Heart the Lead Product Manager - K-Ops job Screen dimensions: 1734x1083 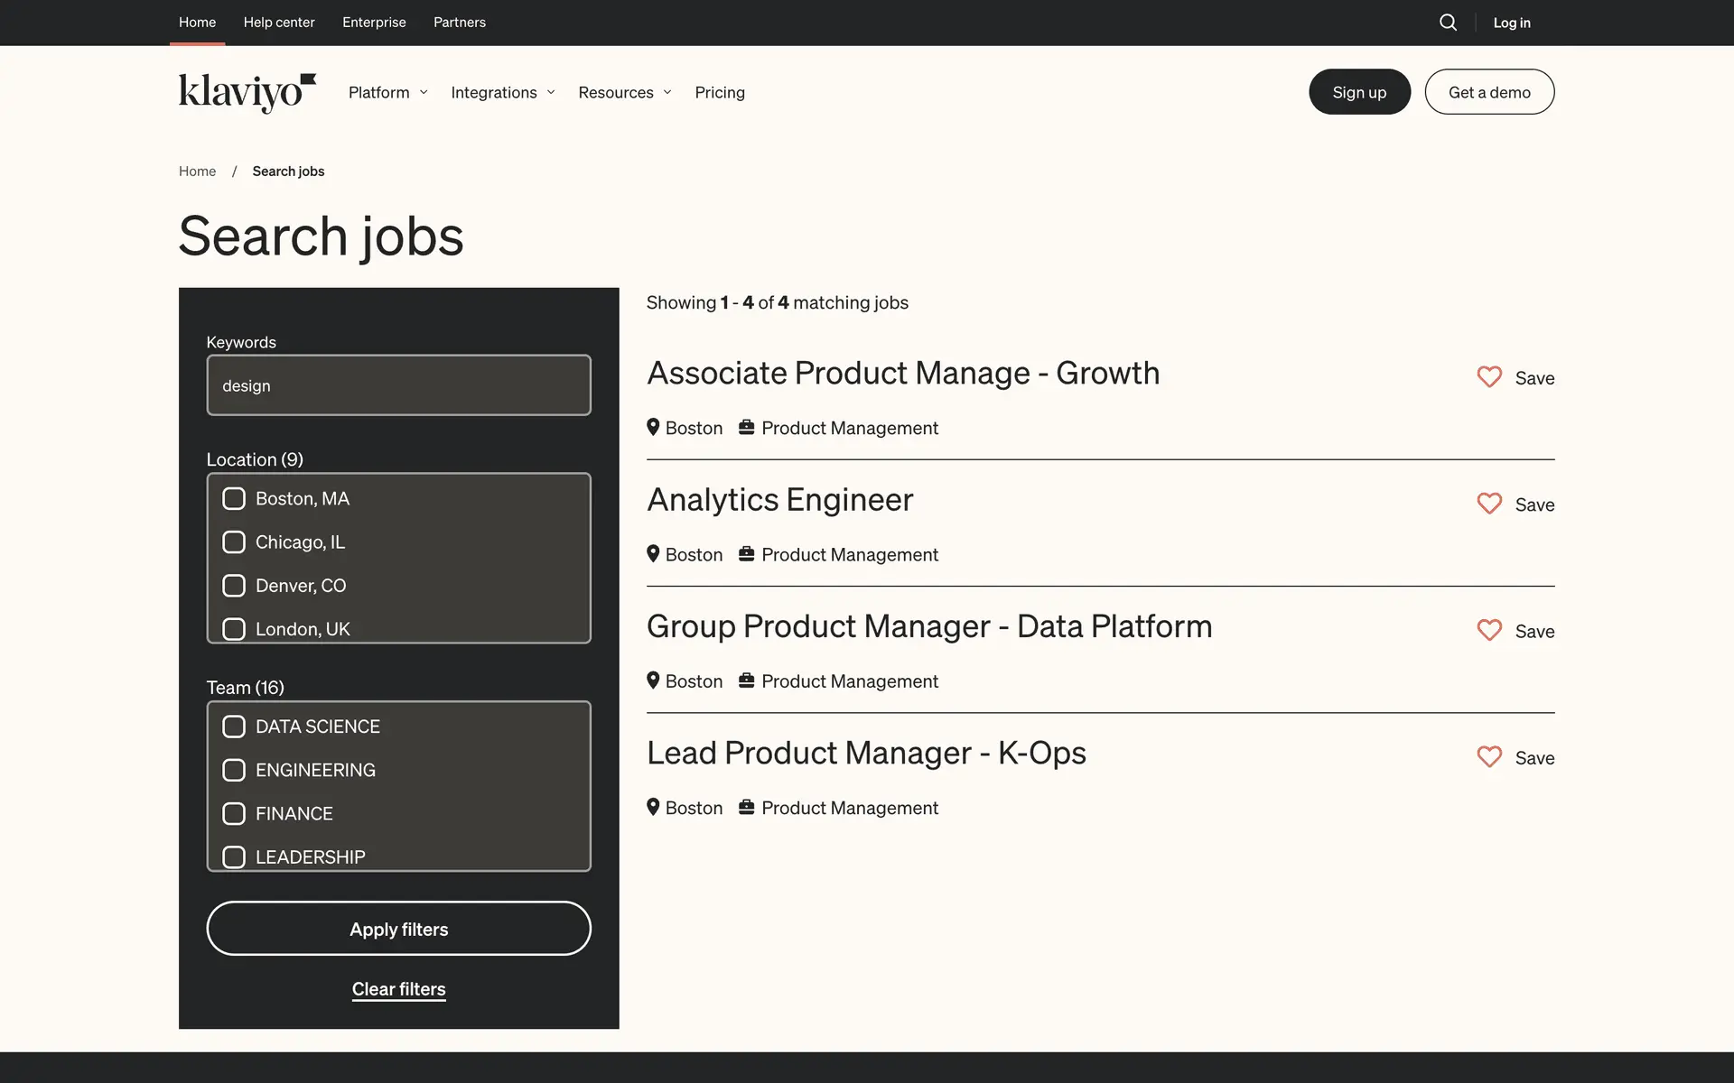tap(1489, 756)
